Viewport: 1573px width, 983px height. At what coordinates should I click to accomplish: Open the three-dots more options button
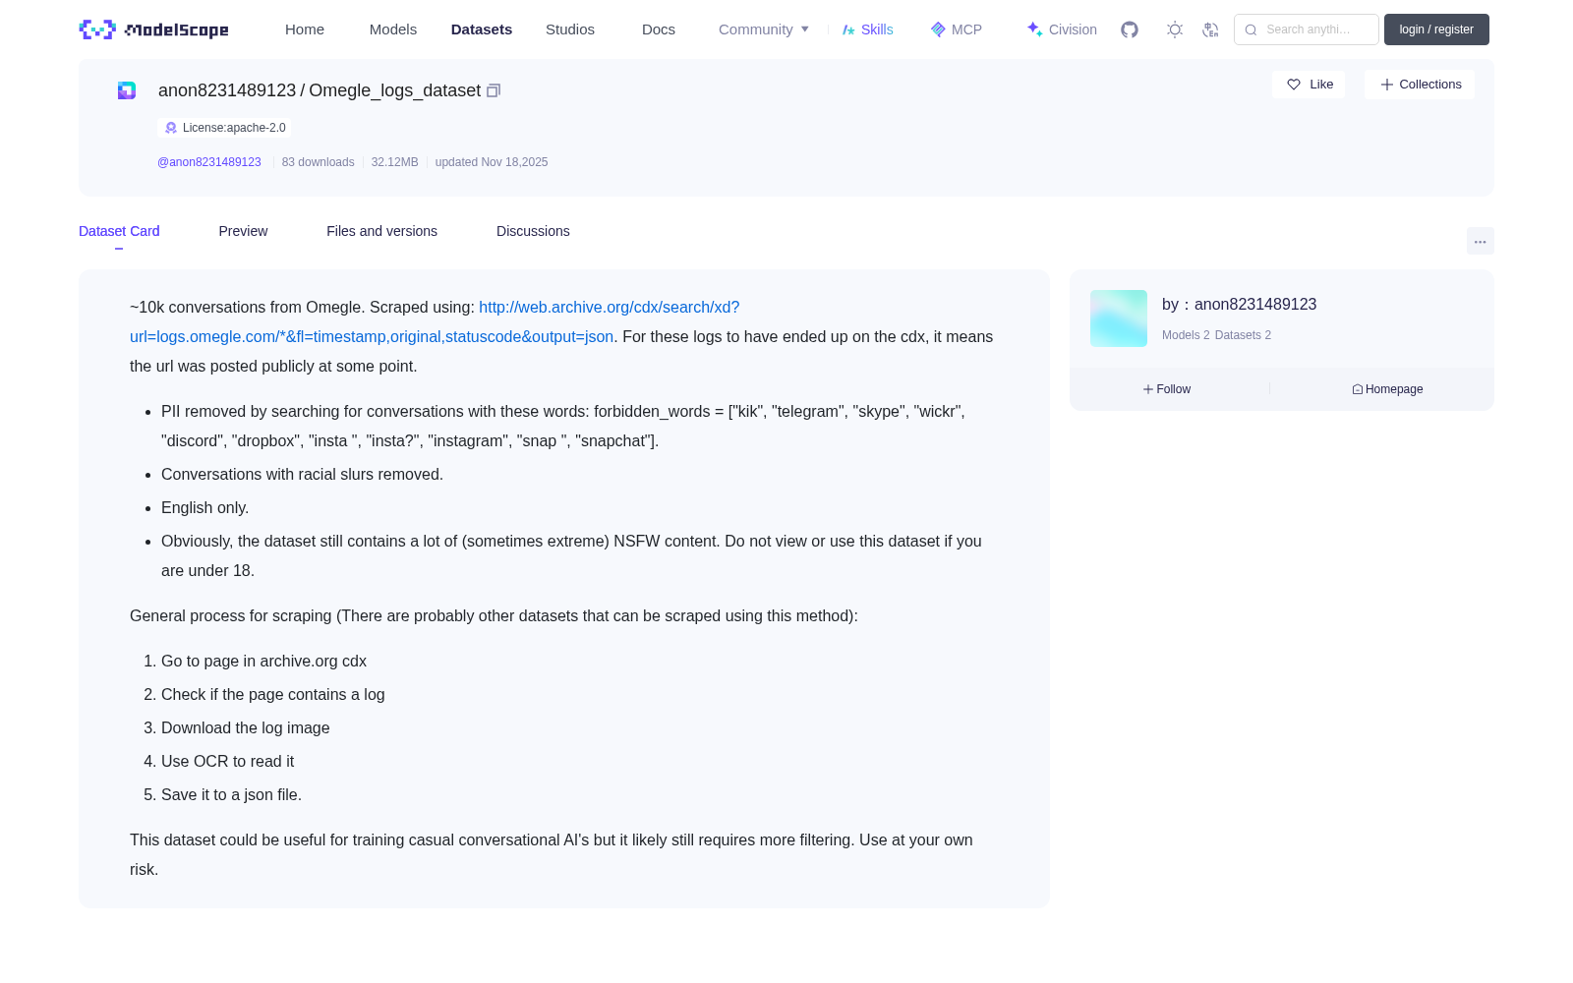tap(1480, 241)
